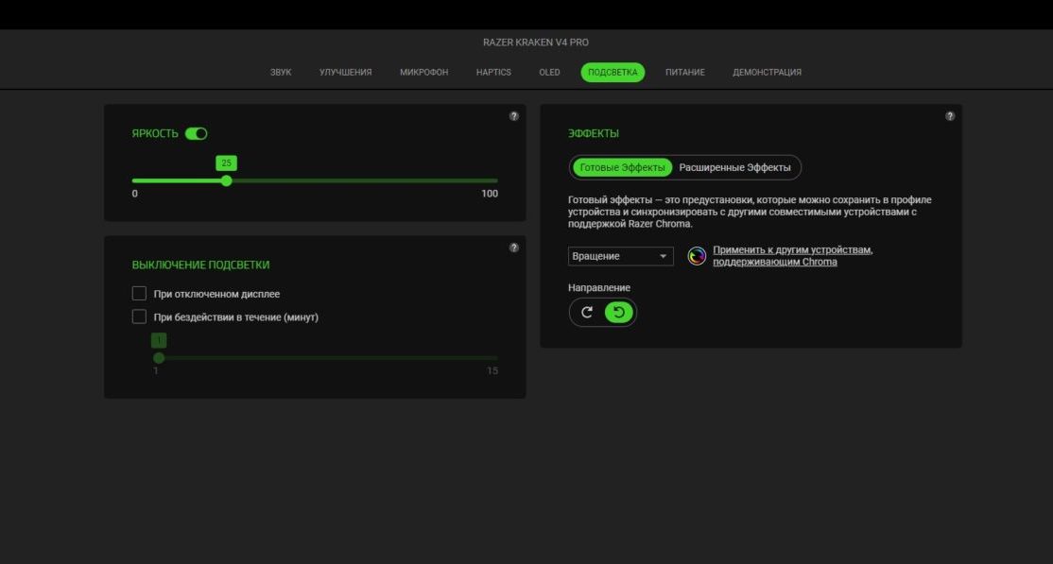
Task: Click the RAZER KRAKEN V4 PRO title
Action: point(536,43)
